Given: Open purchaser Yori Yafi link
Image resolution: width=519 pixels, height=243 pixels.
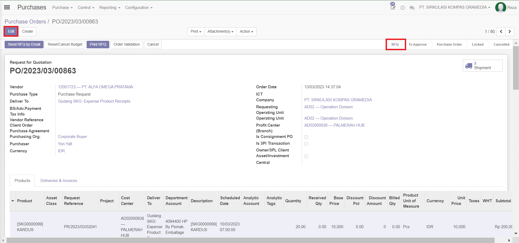Looking at the screenshot, I should pyautogui.click(x=65, y=144).
